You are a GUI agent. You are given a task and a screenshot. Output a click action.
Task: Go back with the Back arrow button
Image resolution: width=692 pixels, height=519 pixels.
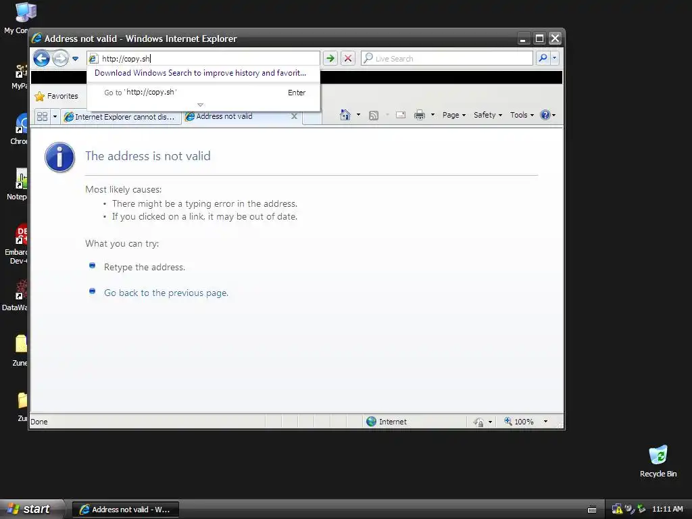coord(41,58)
